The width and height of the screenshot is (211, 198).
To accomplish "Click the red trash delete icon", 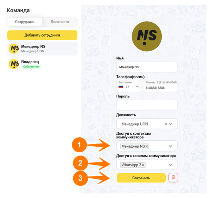I will click(x=173, y=178).
